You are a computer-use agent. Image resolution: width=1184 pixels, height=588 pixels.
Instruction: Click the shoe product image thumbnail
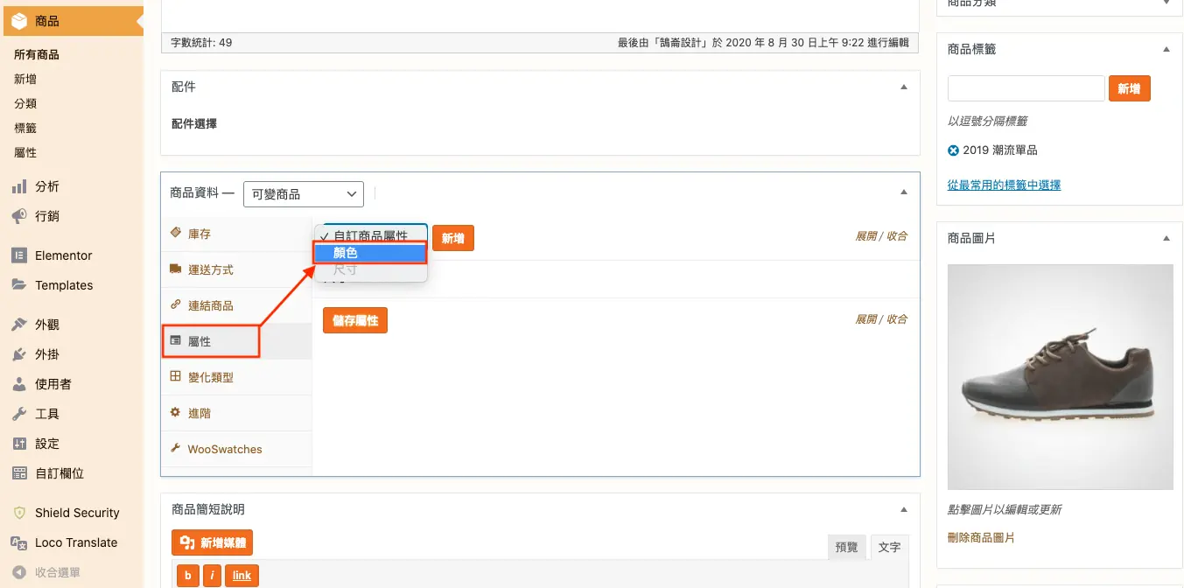pyautogui.click(x=1060, y=377)
